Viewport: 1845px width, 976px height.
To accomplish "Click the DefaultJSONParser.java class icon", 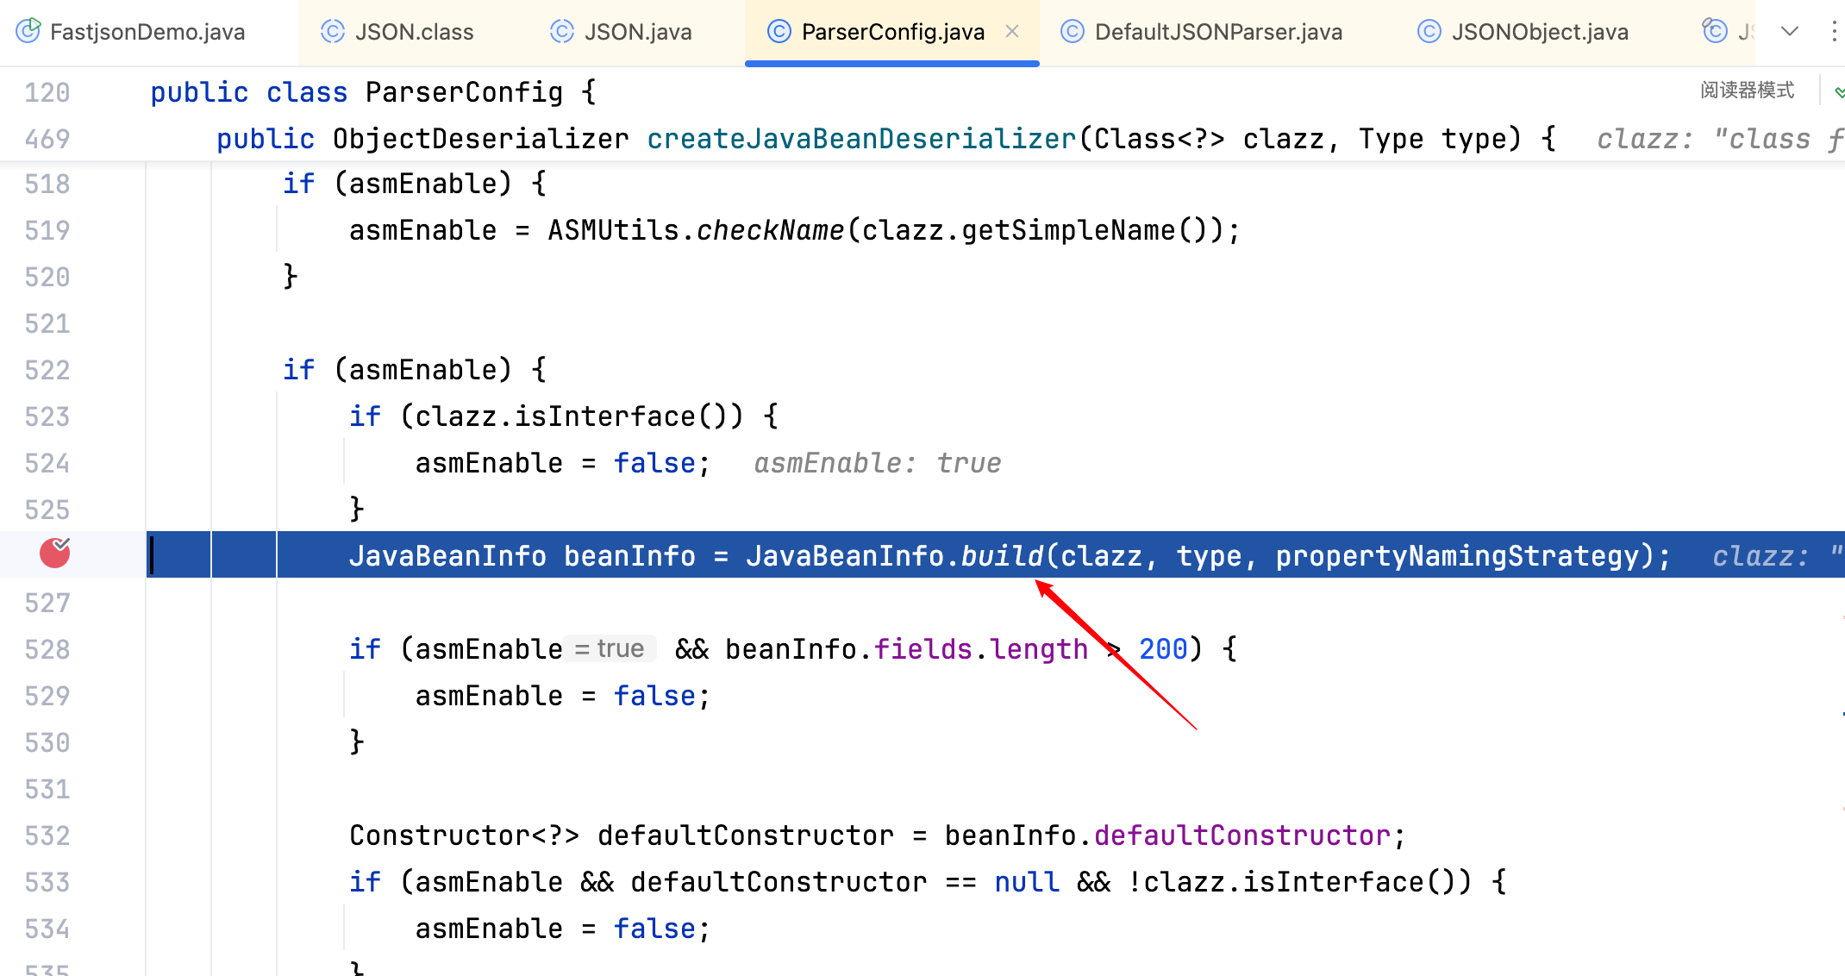I will tap(1072, 32).
